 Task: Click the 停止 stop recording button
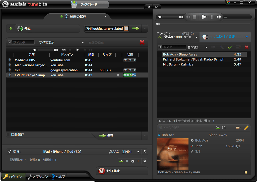[47, 28]
